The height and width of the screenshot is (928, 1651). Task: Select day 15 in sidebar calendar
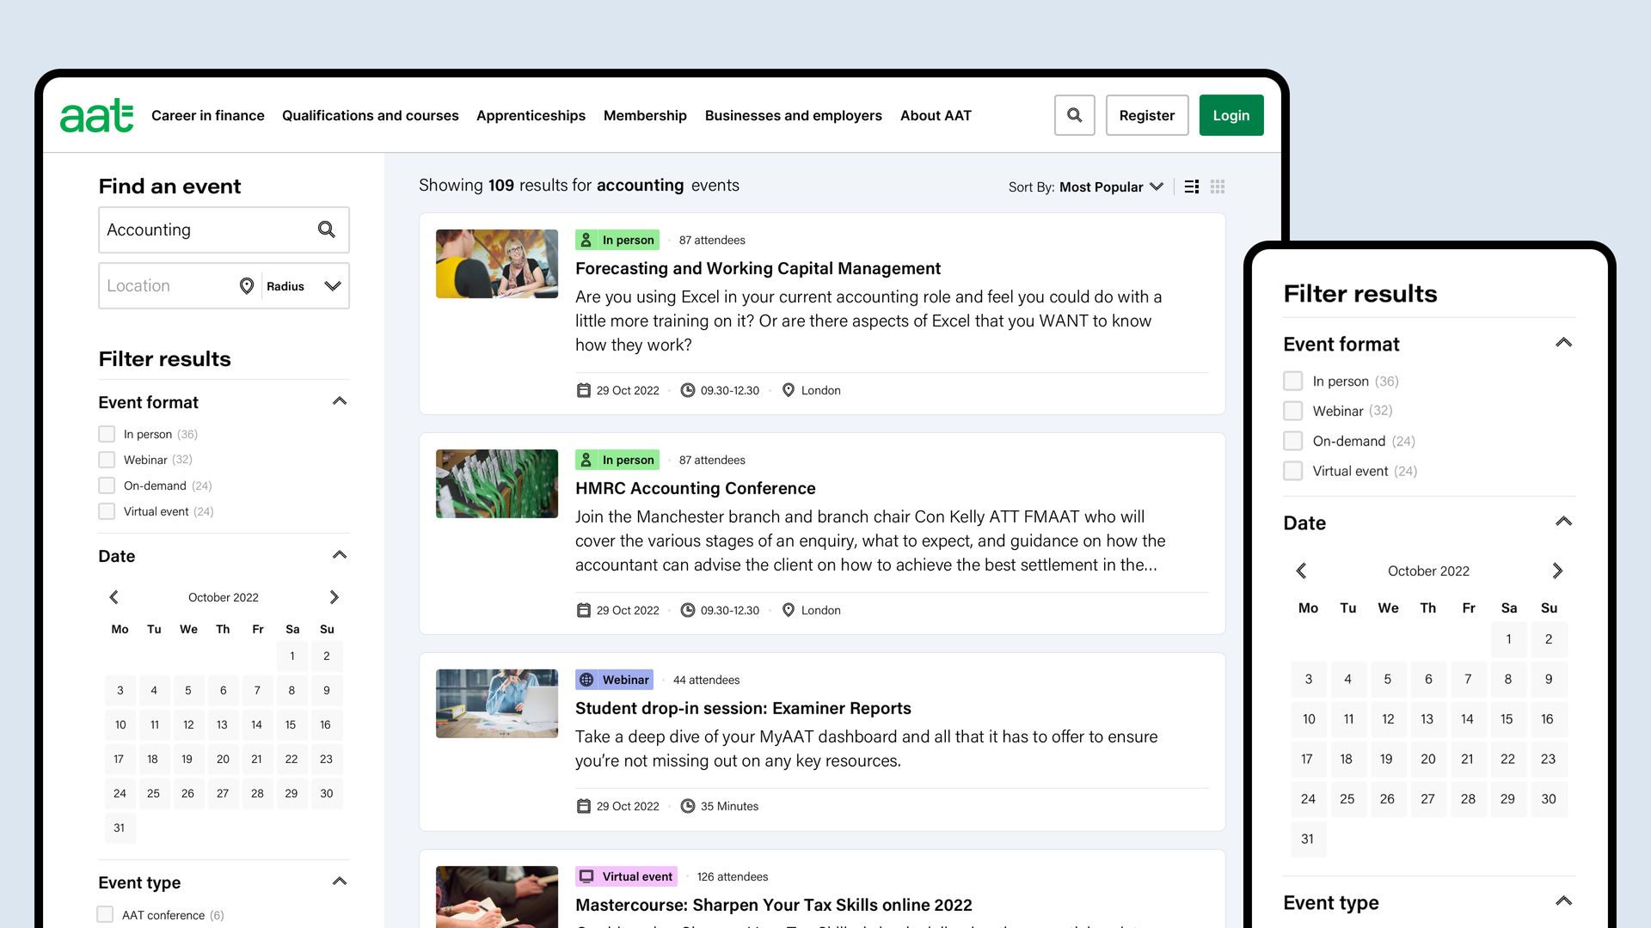291,724
